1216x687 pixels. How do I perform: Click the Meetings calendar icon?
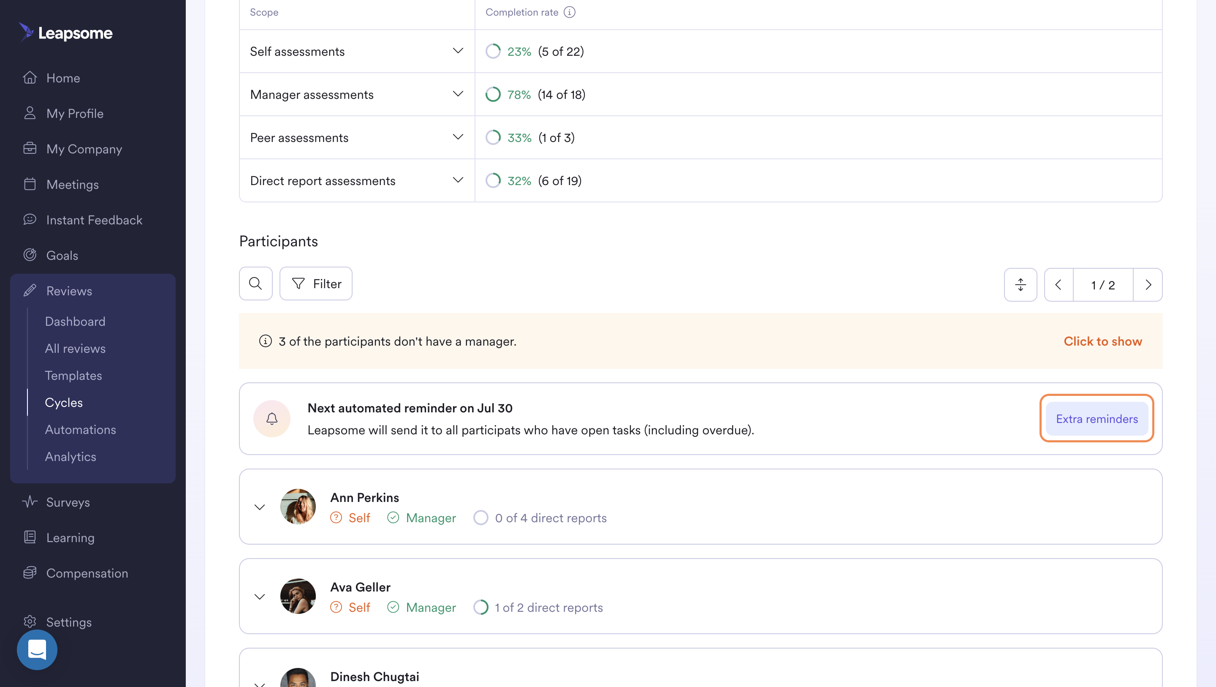[30, 184]
